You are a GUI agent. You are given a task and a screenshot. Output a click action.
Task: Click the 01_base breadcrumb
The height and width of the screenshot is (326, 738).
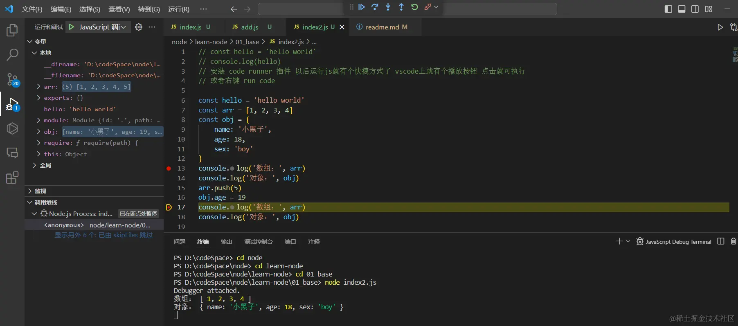[247, 42]
